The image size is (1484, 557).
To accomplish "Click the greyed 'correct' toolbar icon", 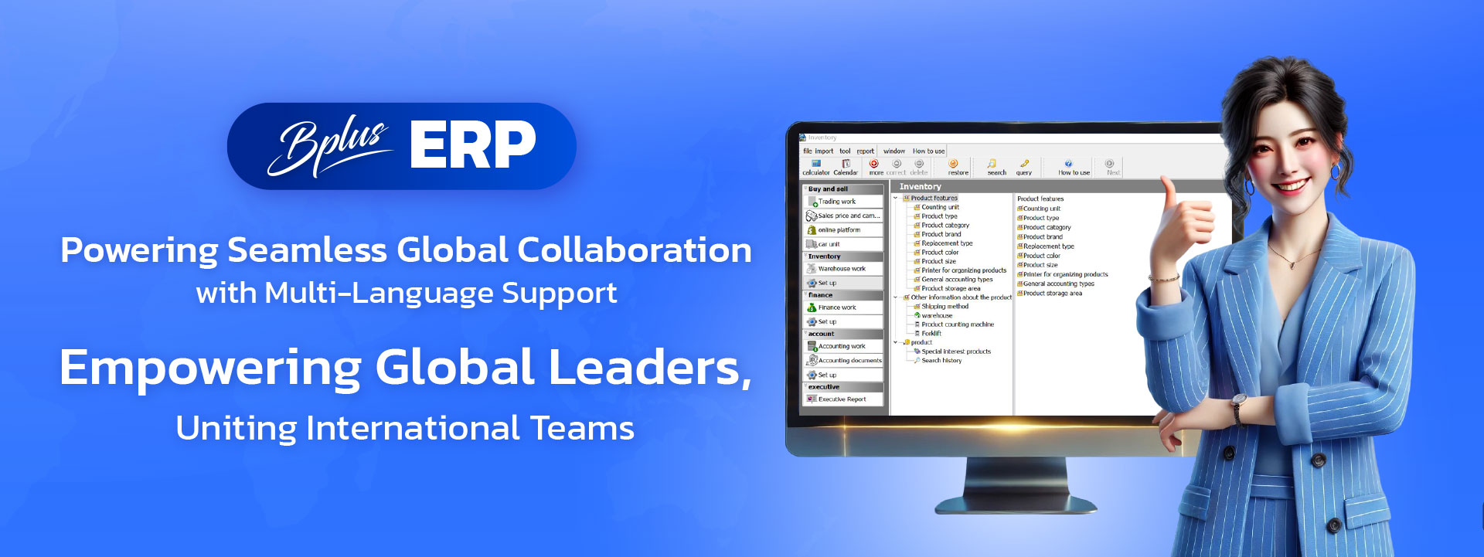I will click(x=897, y=164).
